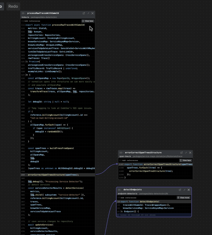This screenshot has height=235, width=212.
Task: Click 'rawTraces: Trace[]' line
Action: click(58, 58)
